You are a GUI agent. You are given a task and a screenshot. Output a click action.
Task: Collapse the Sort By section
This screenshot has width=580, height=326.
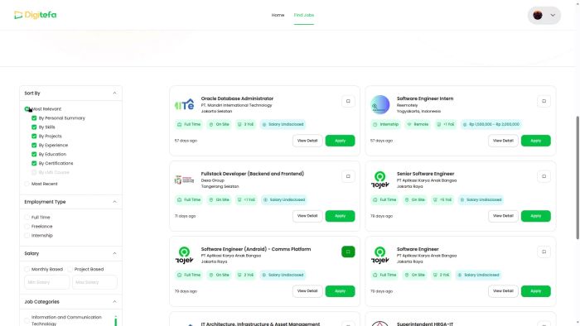pyautogui.click(x=114, y=93)
